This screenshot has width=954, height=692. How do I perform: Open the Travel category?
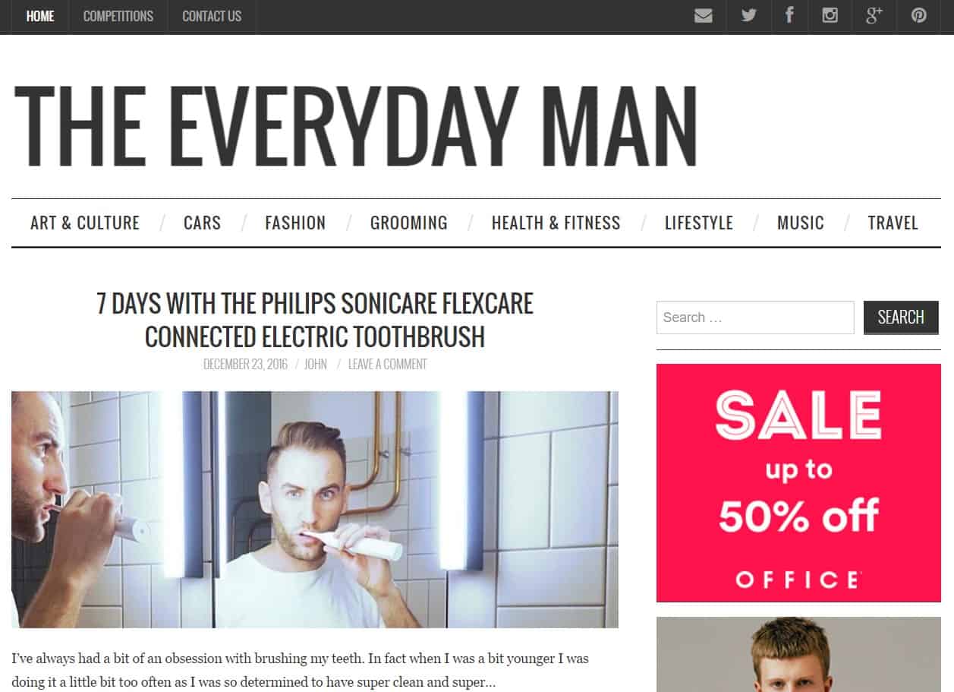coord(893,223)
